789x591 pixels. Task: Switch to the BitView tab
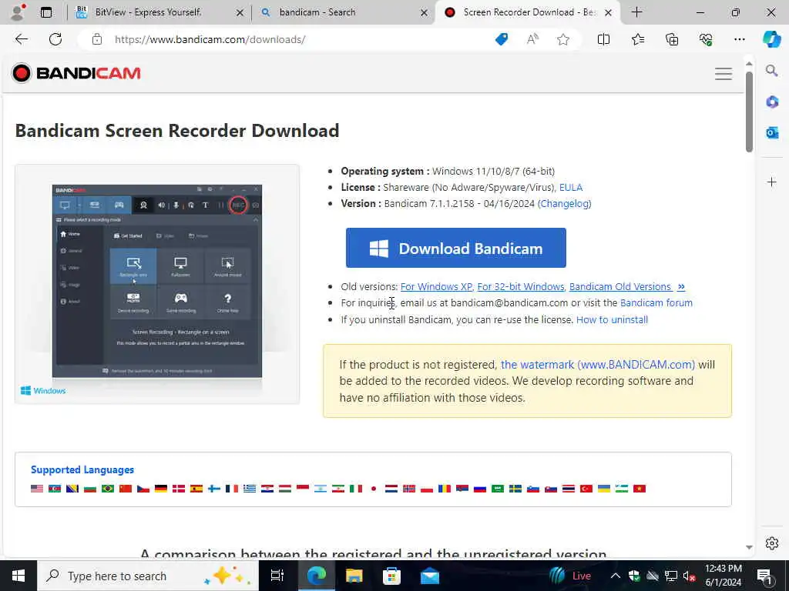[x=149, y=12]
